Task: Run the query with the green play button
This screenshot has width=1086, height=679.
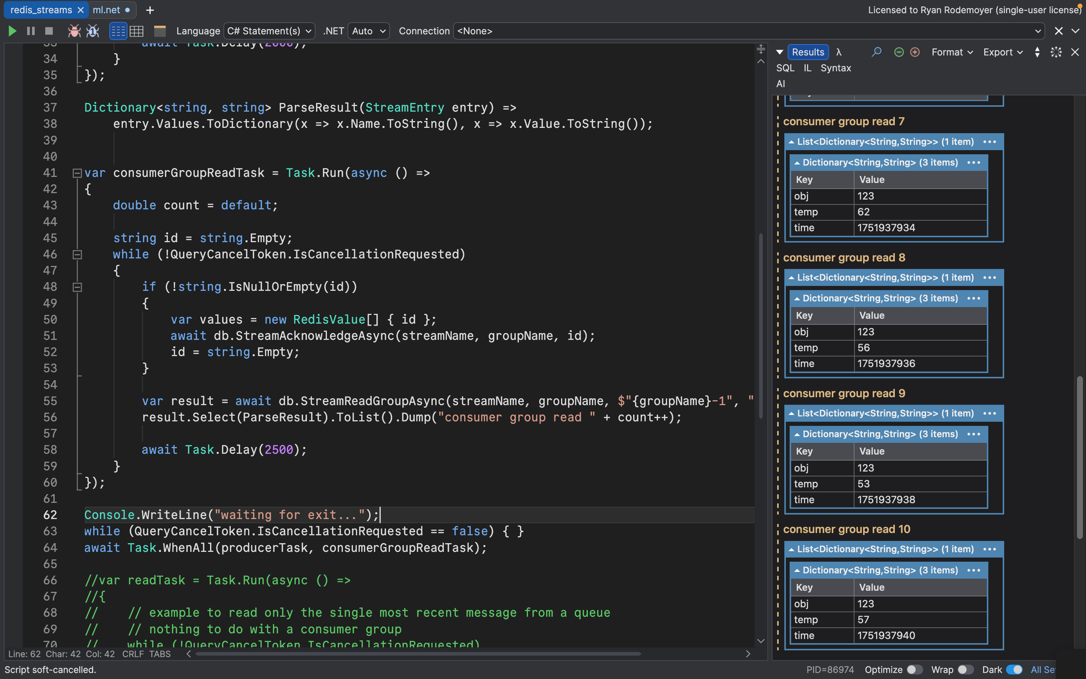Action: point(12,31)
